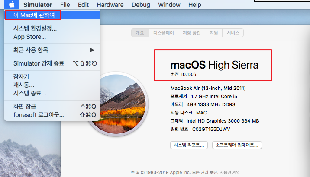Viewport: 310px width, 177px height.
Task: Open the Window menu
Action: [x=169, y=5]
